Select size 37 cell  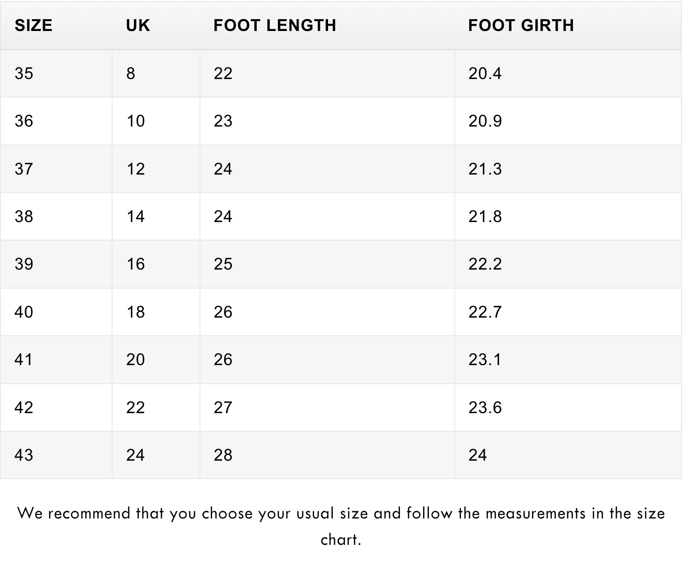pos(56,169)
